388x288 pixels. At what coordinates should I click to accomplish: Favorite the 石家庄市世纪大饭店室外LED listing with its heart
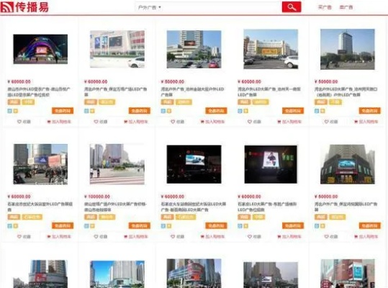click(19, 237)
